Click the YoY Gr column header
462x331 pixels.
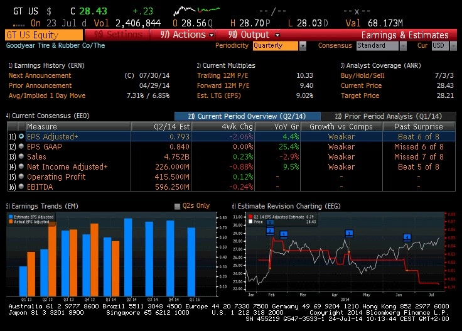point(277,126)
